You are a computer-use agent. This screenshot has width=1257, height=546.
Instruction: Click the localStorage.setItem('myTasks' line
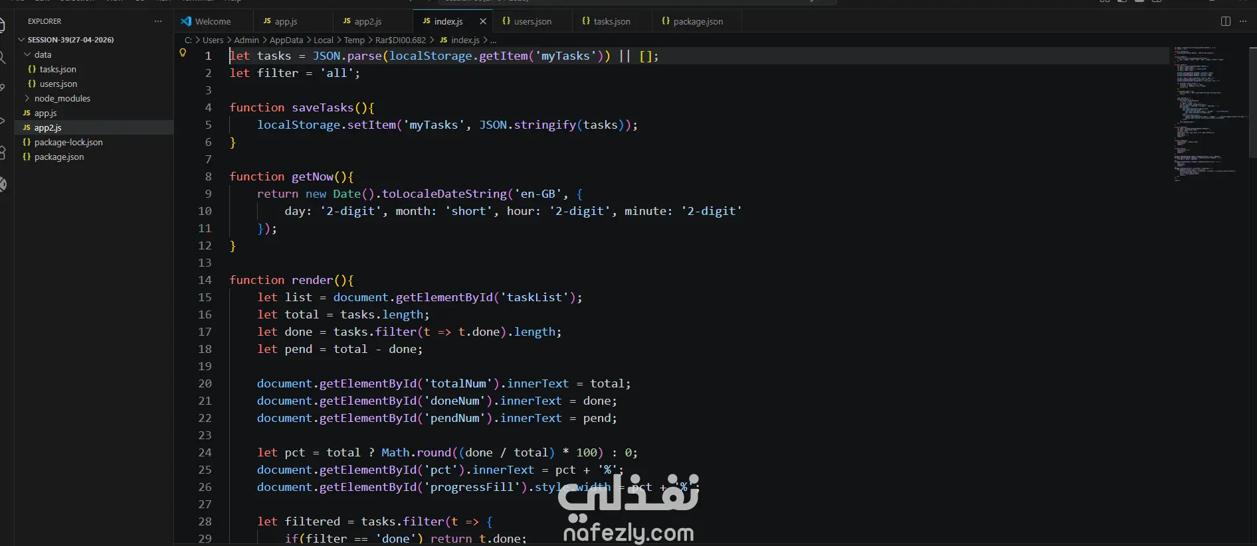[447, 125]
